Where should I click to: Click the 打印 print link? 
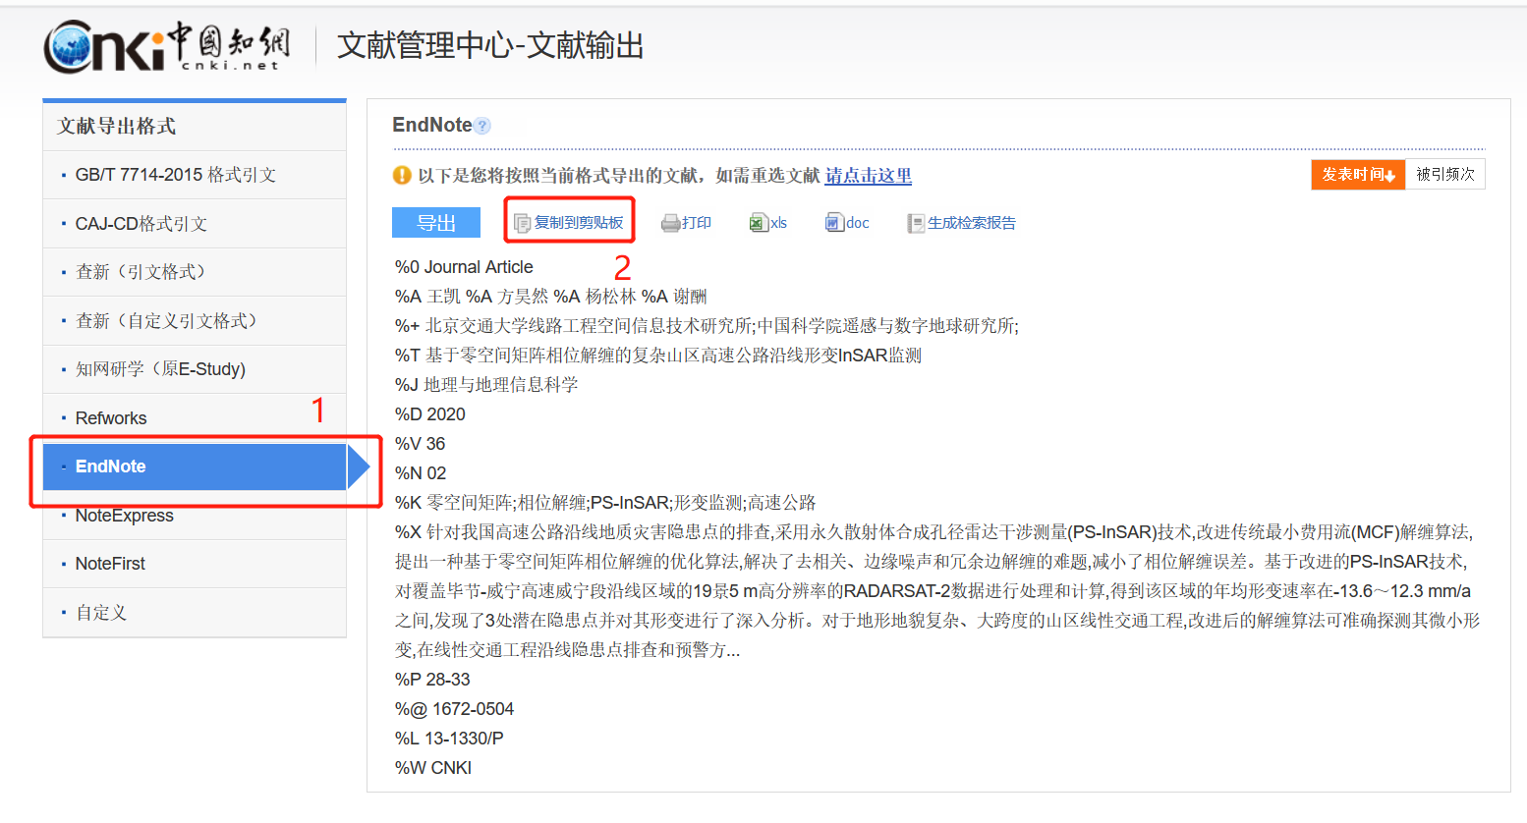697,223
